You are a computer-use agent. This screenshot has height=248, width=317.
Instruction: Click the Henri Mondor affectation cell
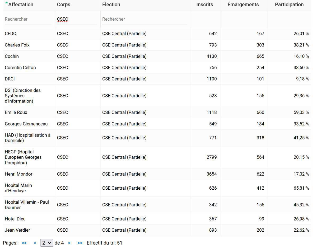[x=19, y=174]
